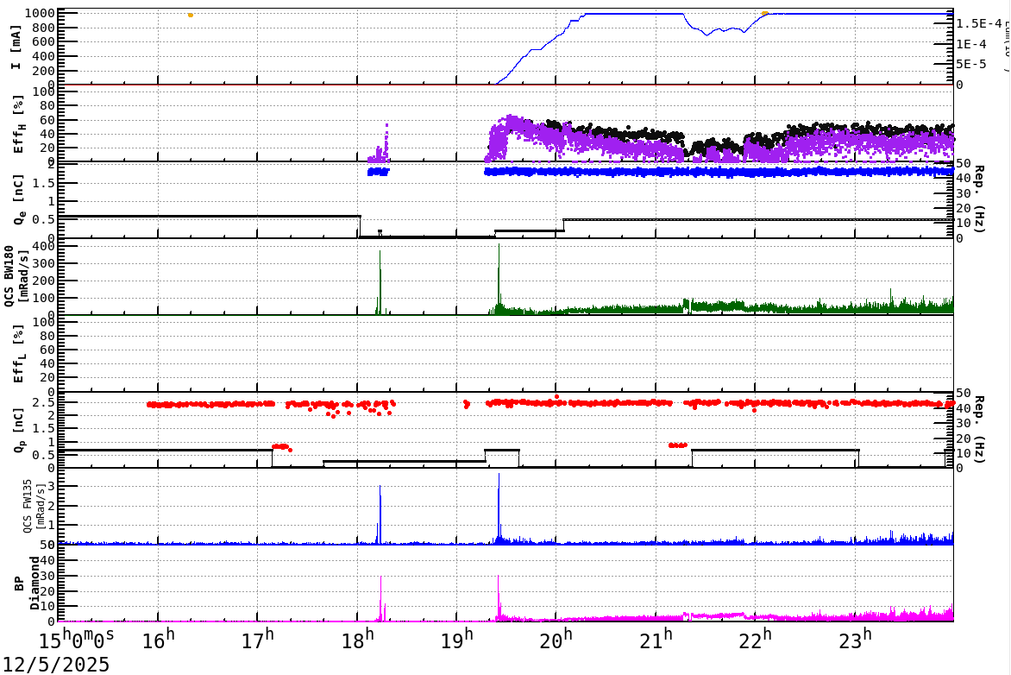
Task: Select the black step line in Q_e panel
Action: tap(216, 214)
